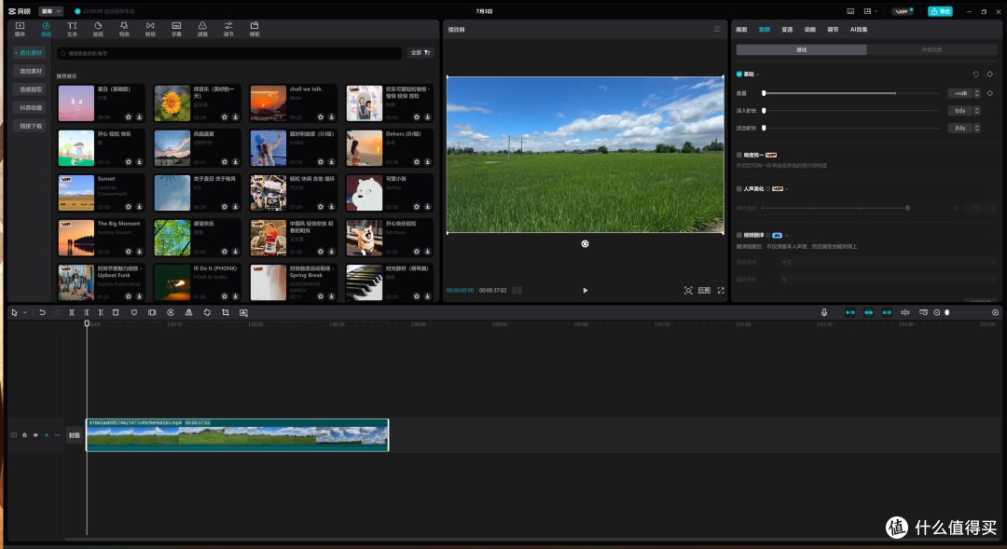1007x549 pixels.
Task: Expand the 全部 filter dropdown
Action: 421,52
